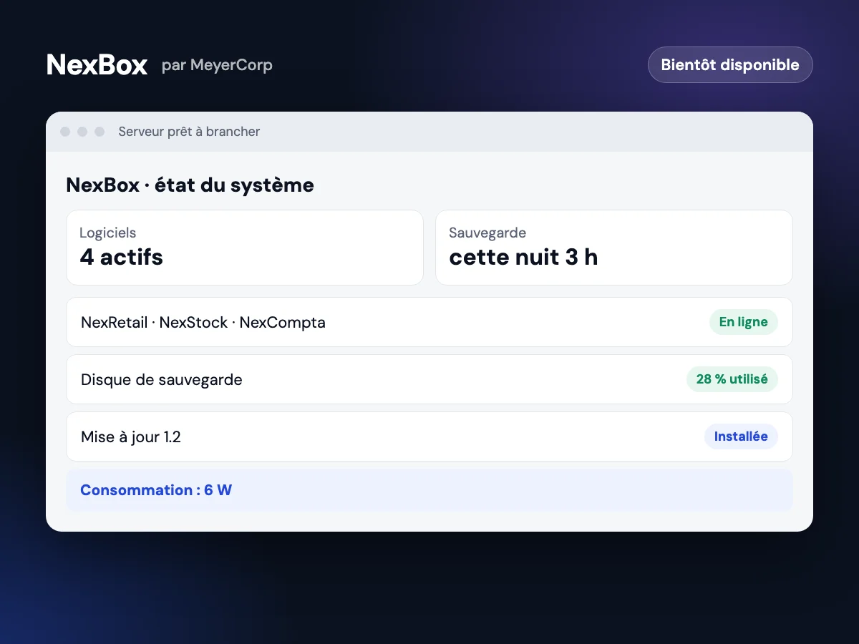859x644 pixels.
Task: Click the "En ligne" status badge
Action: (744, 322)
